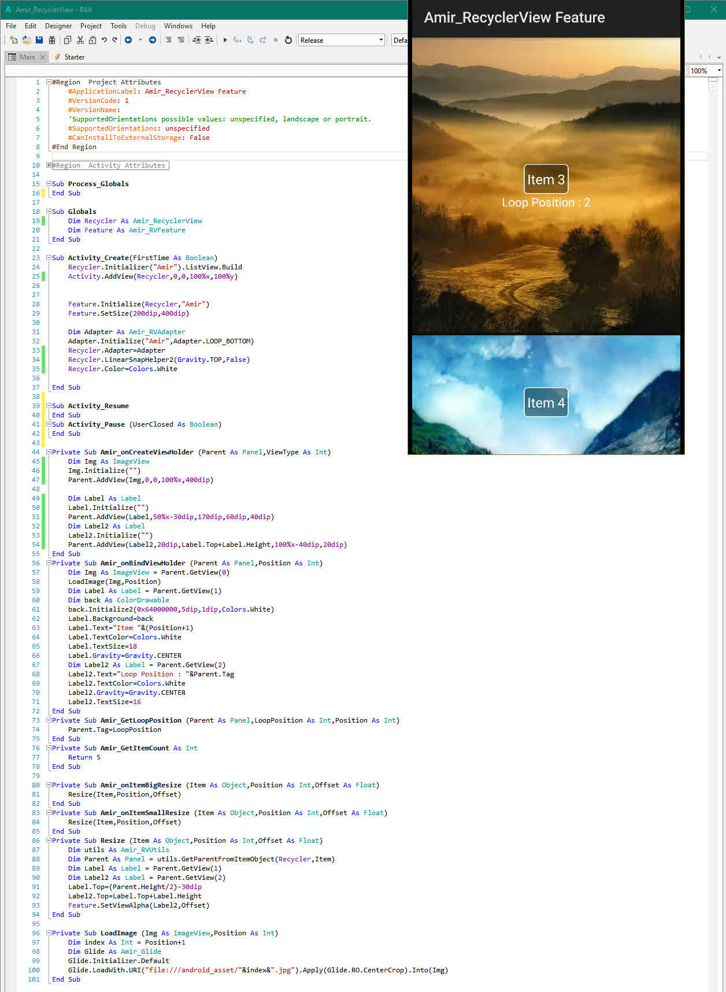Viewport: 726px width, 992px height.
Task: Click the Copy toolbar icon
Action: click(x=68, y=40)
